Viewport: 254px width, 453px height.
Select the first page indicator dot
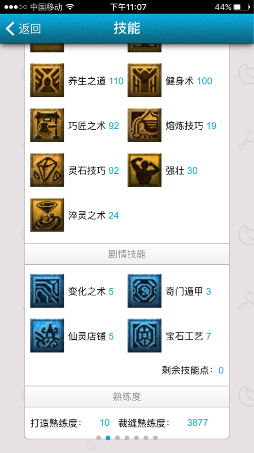tap(98, 438)
